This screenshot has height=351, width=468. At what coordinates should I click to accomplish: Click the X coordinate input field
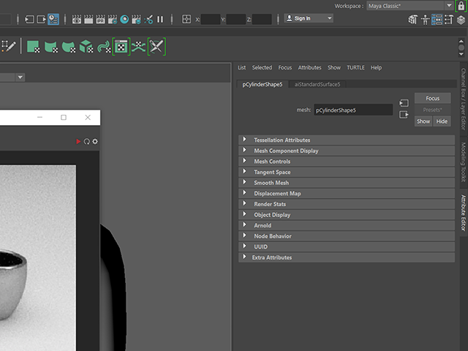[211, 20]
